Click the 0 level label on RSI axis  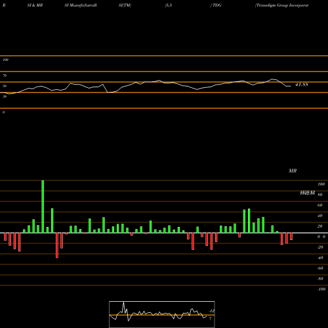point(3,112)
